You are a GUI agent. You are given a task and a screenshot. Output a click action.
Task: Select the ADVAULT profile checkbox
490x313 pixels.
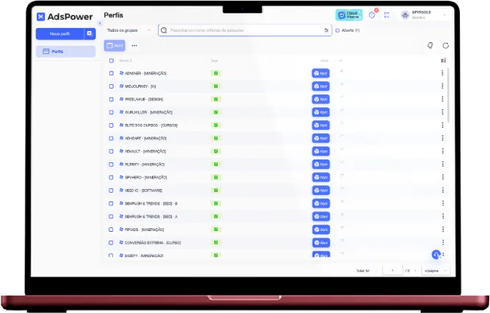[x=111, y=151]
